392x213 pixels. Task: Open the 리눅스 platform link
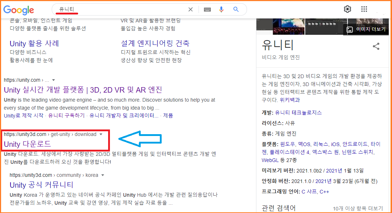[321, 144]
